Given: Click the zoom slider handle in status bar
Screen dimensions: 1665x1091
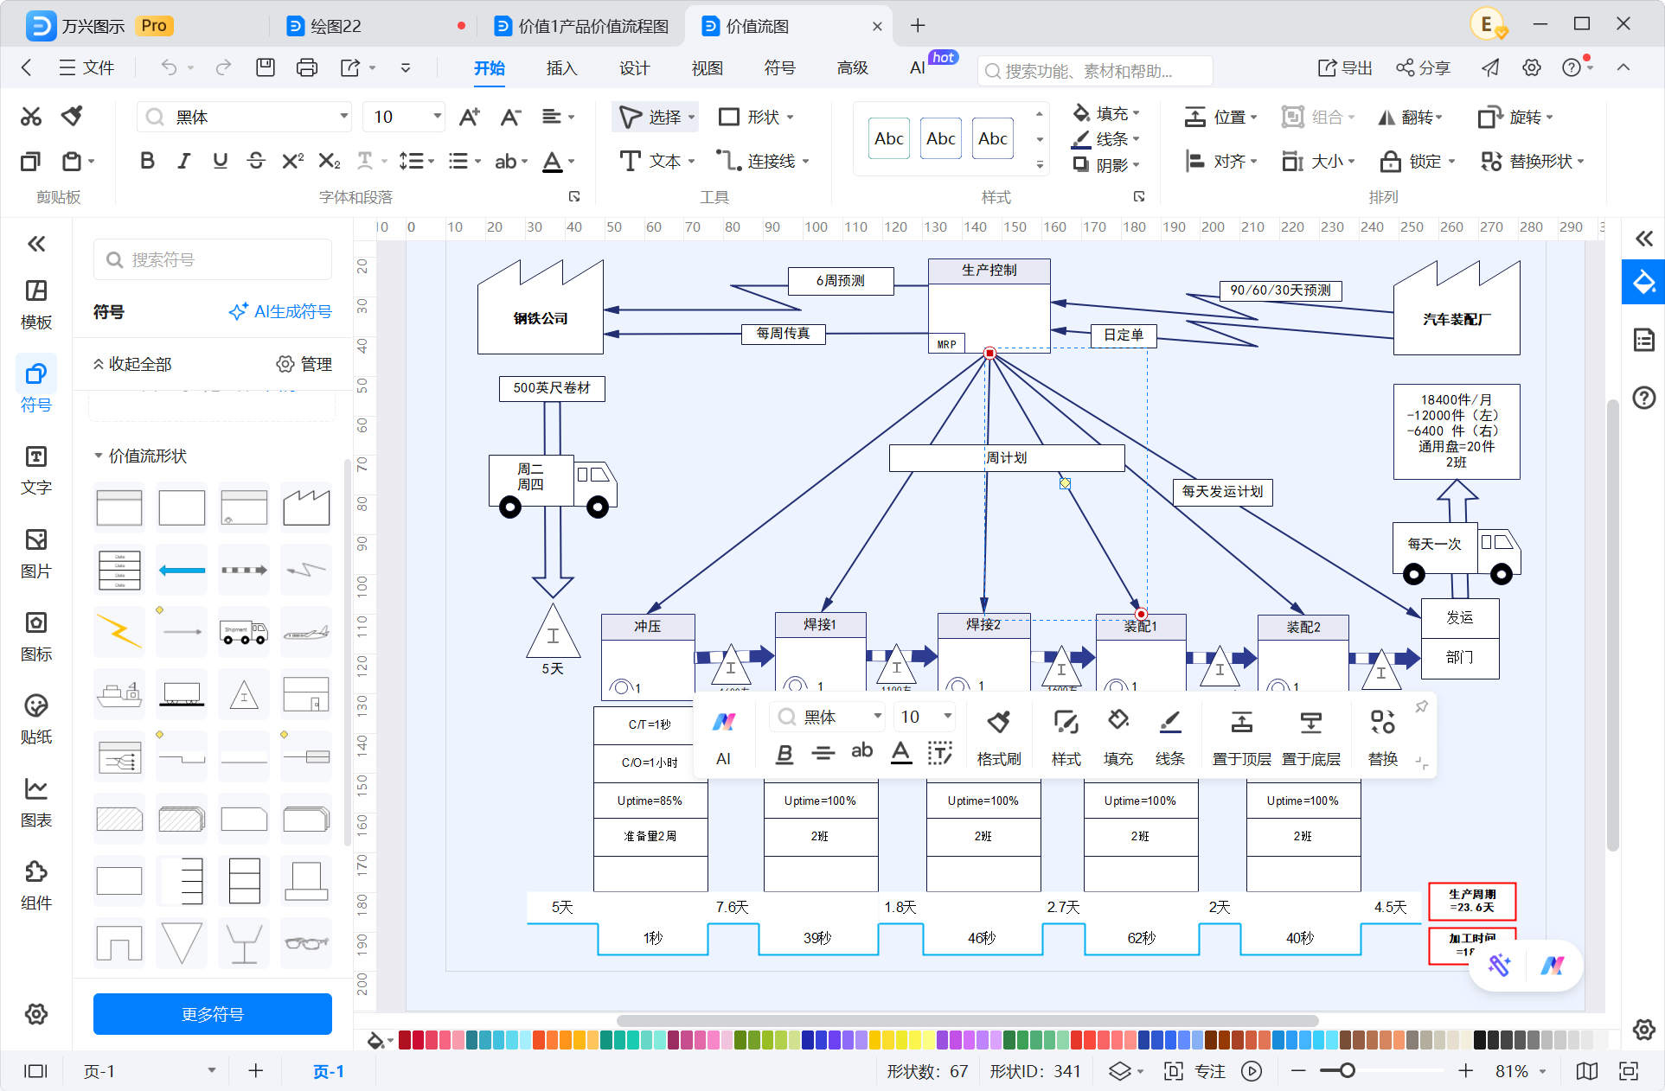Looking at the screenshot, I should [x=1347, y=1071].
